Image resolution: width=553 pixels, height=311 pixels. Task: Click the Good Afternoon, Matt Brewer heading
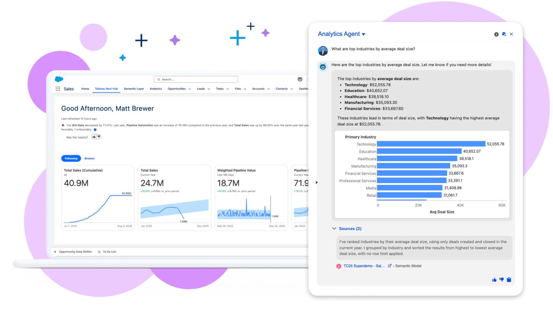107,108
